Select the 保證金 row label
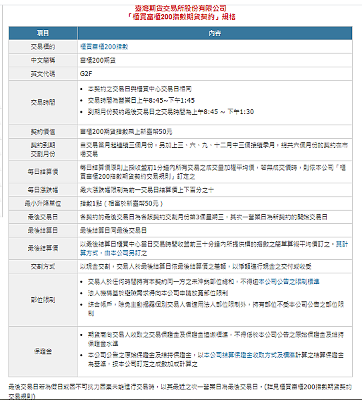The height and width of the screenshot is (400, 362). point(43,351)
